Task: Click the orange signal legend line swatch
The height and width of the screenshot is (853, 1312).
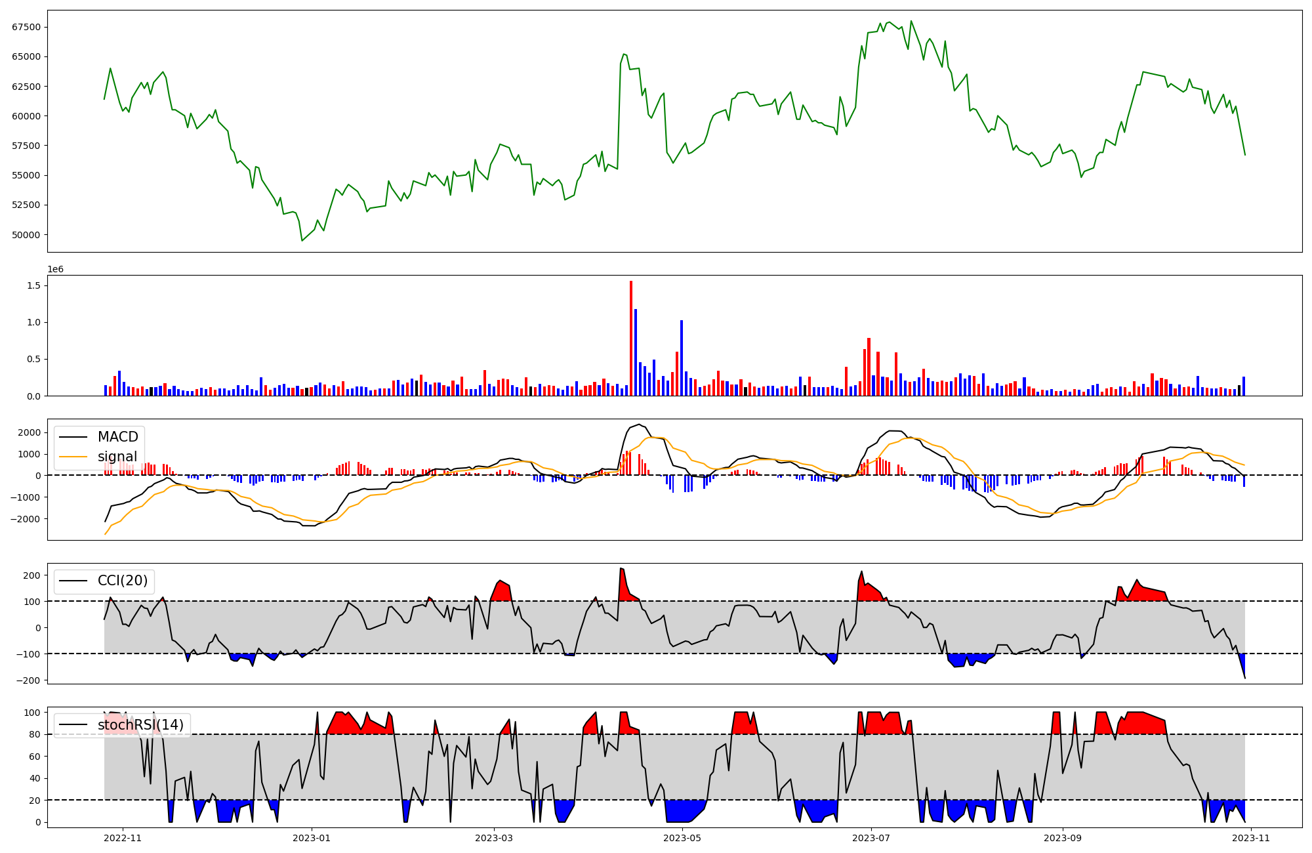Action: coord(73,457)
